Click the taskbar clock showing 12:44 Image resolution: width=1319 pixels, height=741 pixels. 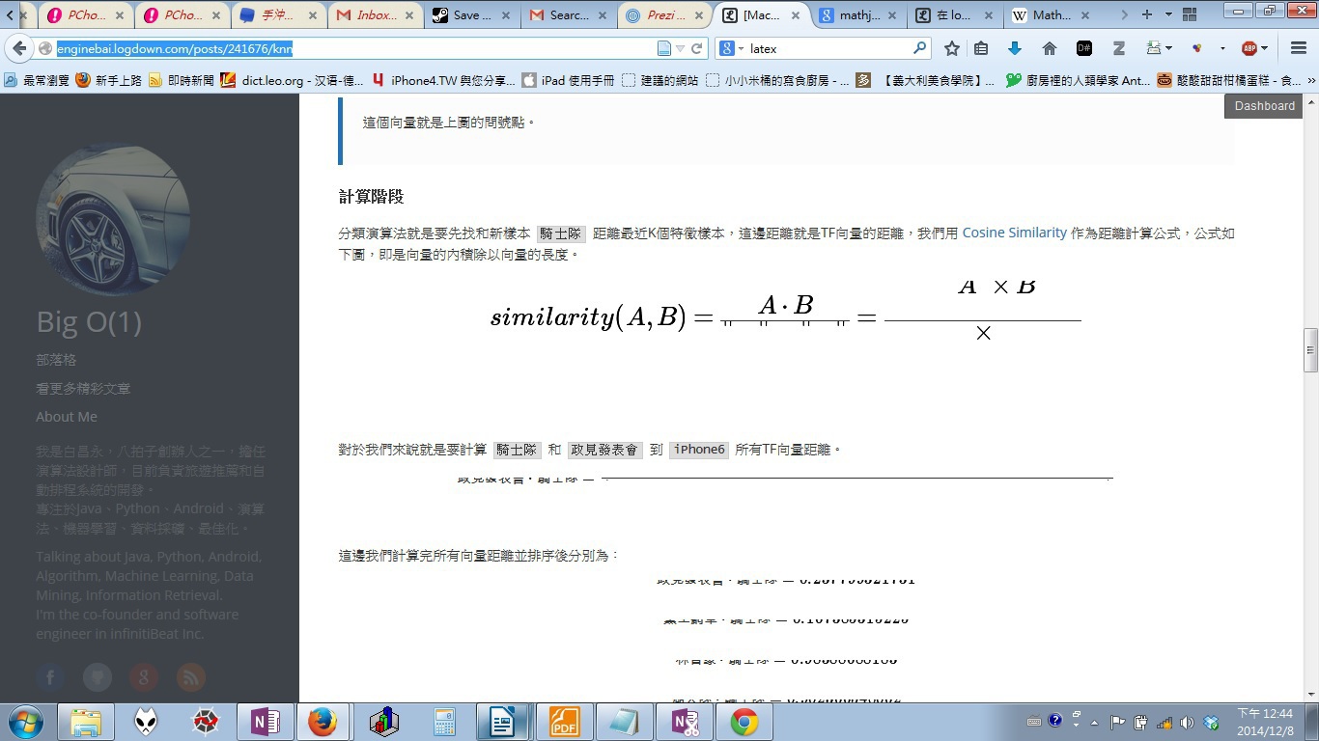[x=1264, y=722]
